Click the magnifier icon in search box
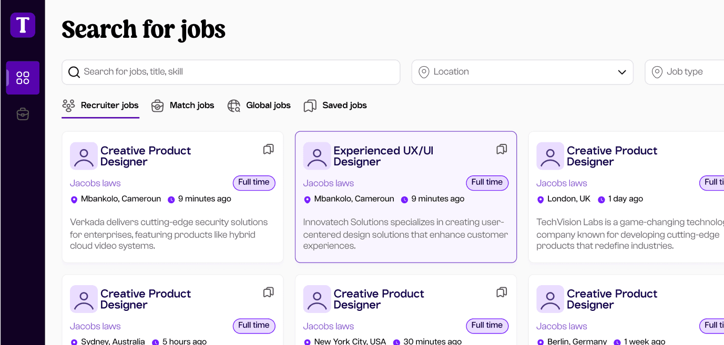 [74, 72]
